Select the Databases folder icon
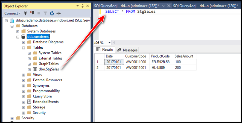The height and width of the screenshot is (123, 242). pyautogui.click(x=18, y=26)
